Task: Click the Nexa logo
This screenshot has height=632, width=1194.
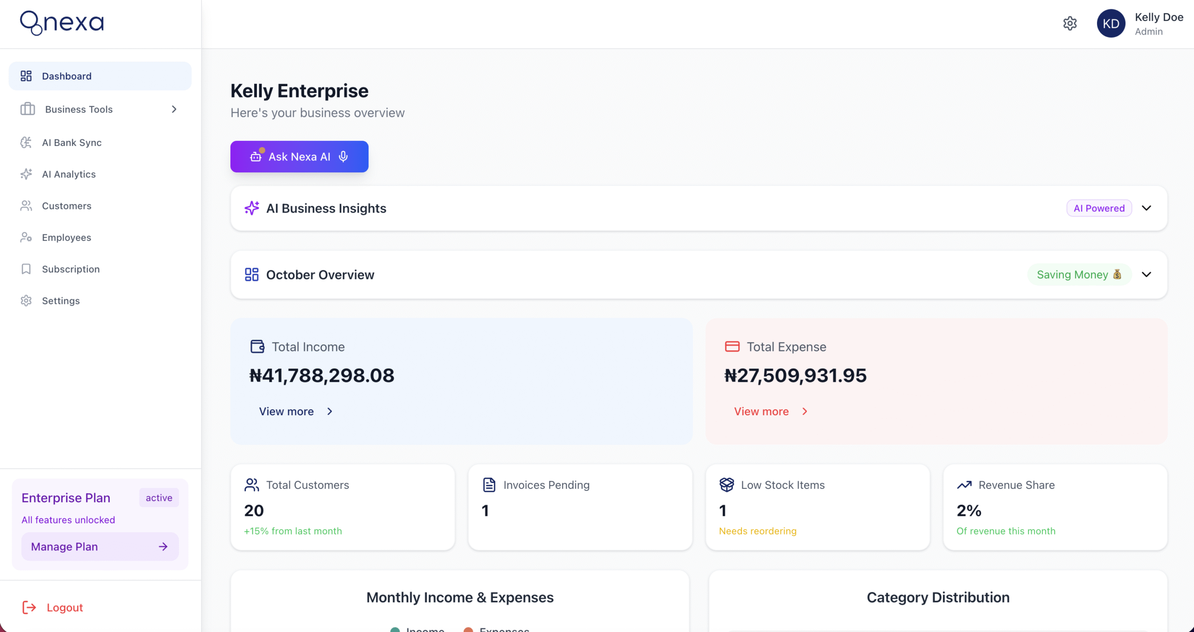Action: pyautogui.click(x=62, y=23)
